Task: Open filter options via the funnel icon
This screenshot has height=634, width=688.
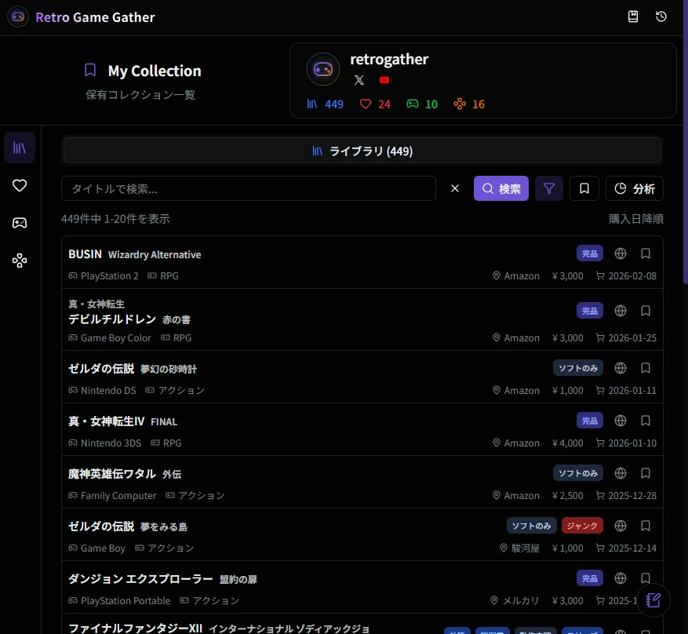Action: [x=548, y=188]
